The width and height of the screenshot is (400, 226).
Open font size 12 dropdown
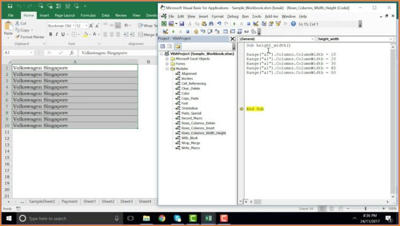point(86,26)
